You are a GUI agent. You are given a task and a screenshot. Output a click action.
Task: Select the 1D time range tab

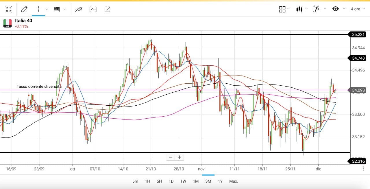coord(171,181)
